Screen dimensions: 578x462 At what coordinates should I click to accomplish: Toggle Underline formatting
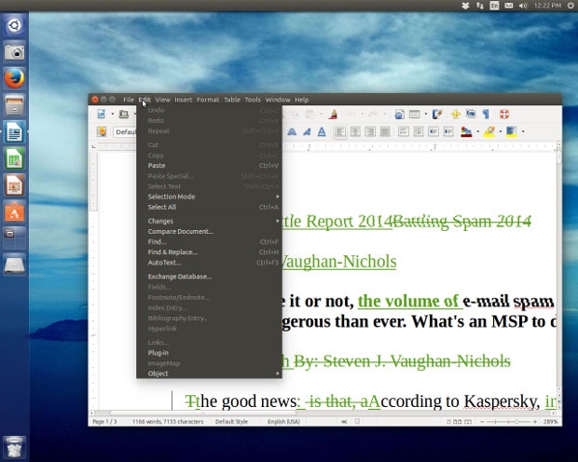click(322, 131)
